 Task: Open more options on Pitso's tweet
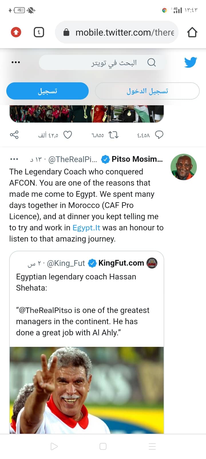pyautogui.click(x=14, y=159)
